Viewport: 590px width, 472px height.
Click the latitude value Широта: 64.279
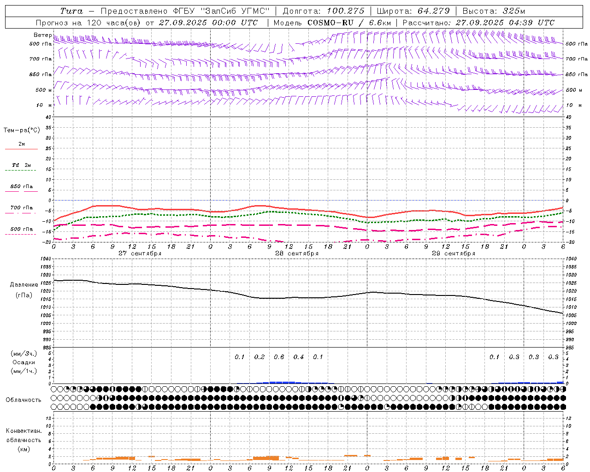click(413, 11)
